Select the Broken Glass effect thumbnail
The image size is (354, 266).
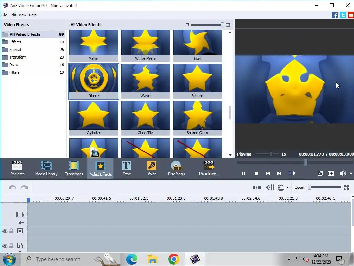[197, 118]
